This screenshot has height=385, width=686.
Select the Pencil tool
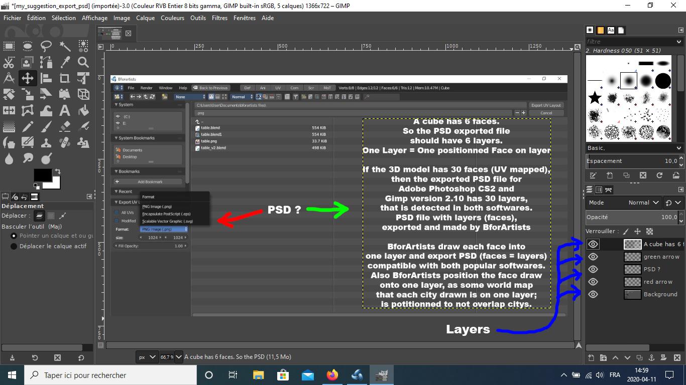pos(28,126)
